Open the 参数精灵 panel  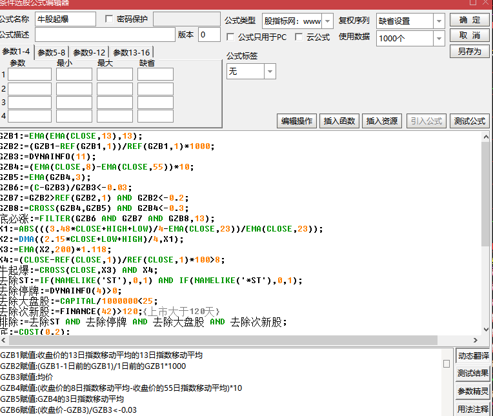click(x=473, y=391)
